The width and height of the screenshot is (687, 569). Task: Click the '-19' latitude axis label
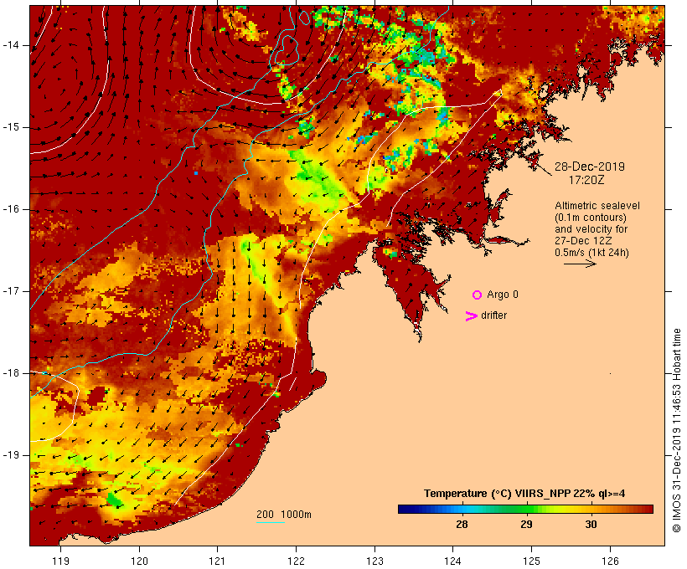pos(10,455)
